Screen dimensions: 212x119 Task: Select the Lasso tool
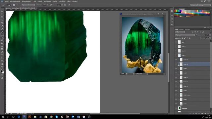pyautogui.click(x=2, y=17)
